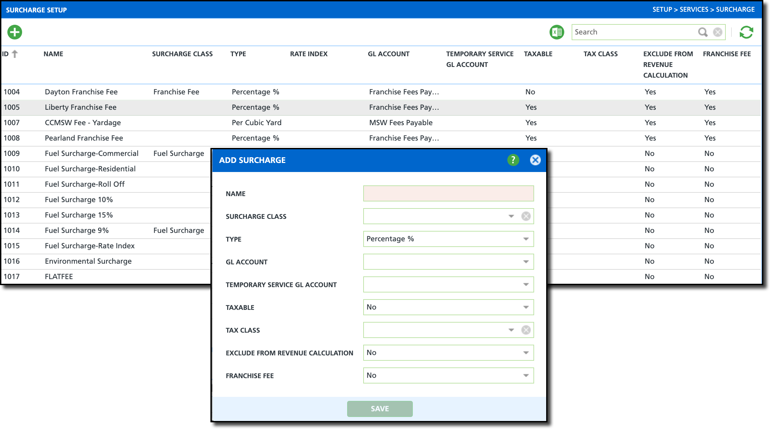This screenshot has width=770, height=429.
Task: Refresh the surcharge grid
Action: point(746,32)
